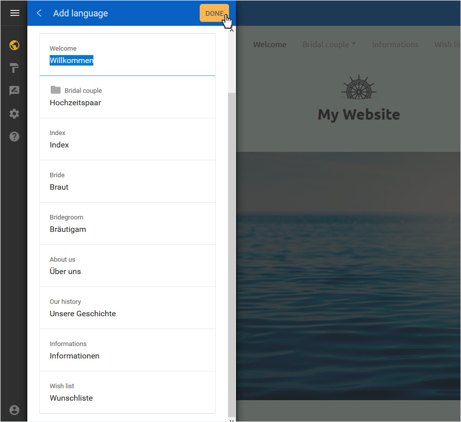Open the content edit pencil icon
This screenshot has height=422, width=461.
(14, 90)
